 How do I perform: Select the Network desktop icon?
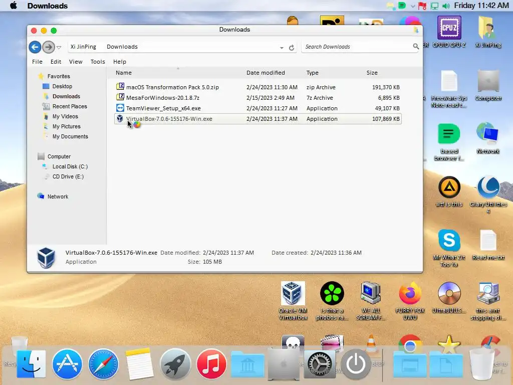point(488,138)
